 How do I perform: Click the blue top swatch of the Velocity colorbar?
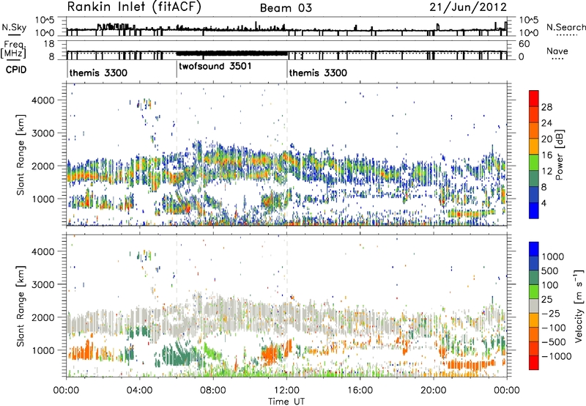(534, 249)
